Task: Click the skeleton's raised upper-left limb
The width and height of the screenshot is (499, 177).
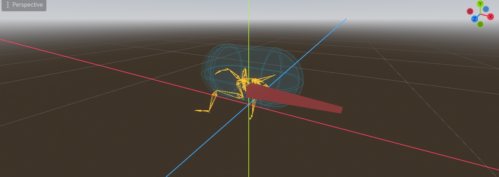Action: [x=222, y=71]
